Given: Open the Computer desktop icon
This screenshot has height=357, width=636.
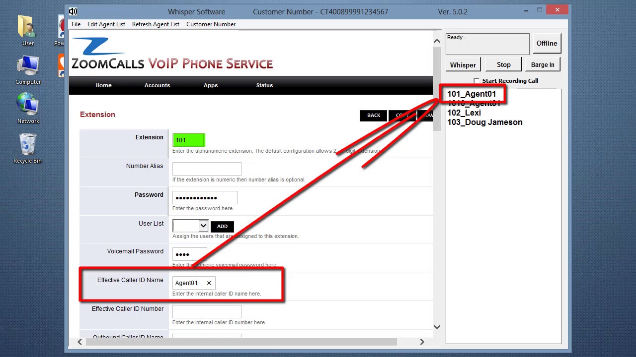Looking at the screenshot, I should (x=28, y=69).
